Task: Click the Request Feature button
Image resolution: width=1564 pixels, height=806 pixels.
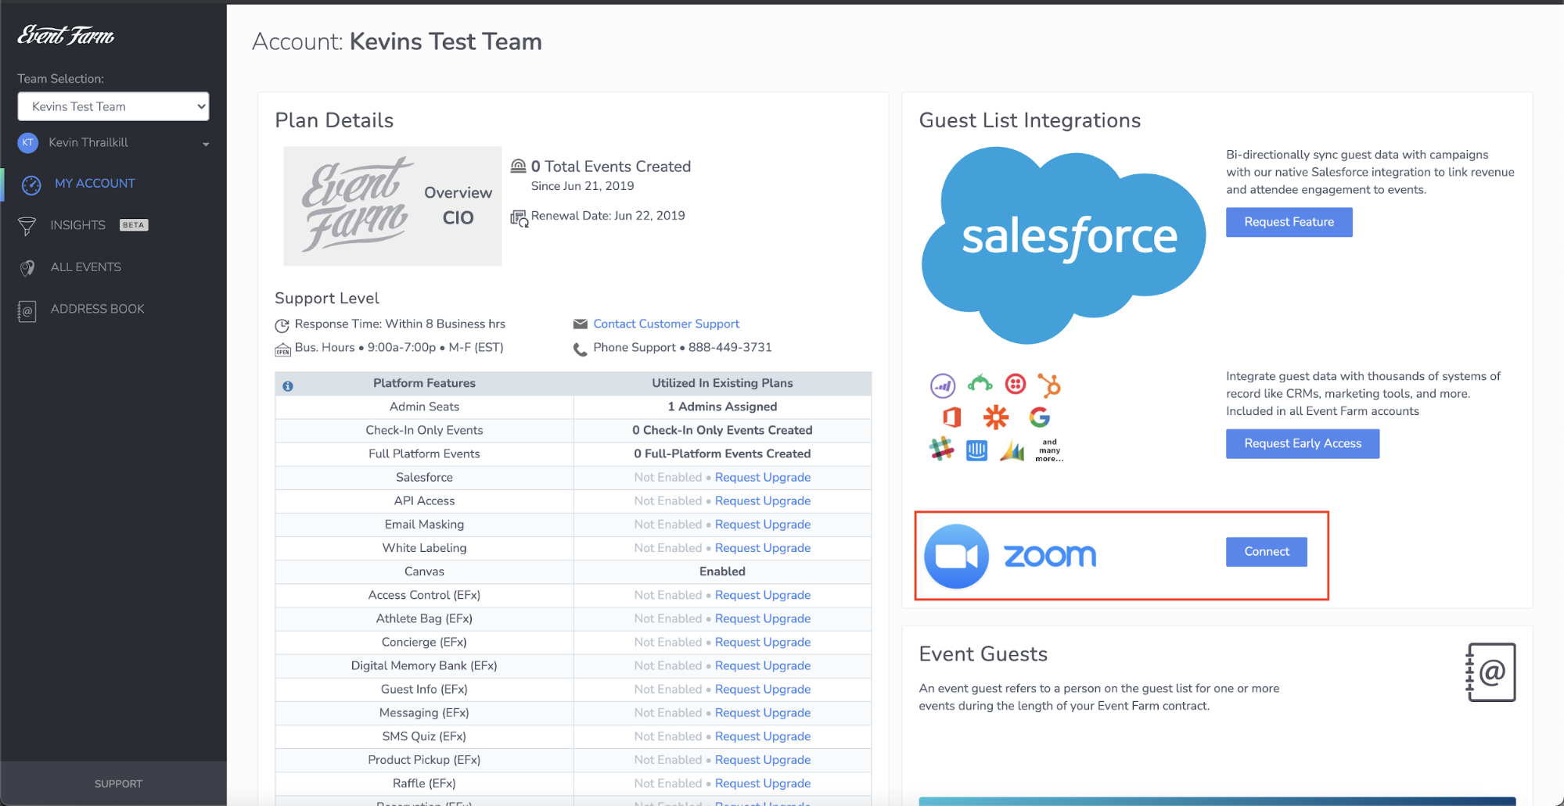Action: click(x=1289, y=222)
